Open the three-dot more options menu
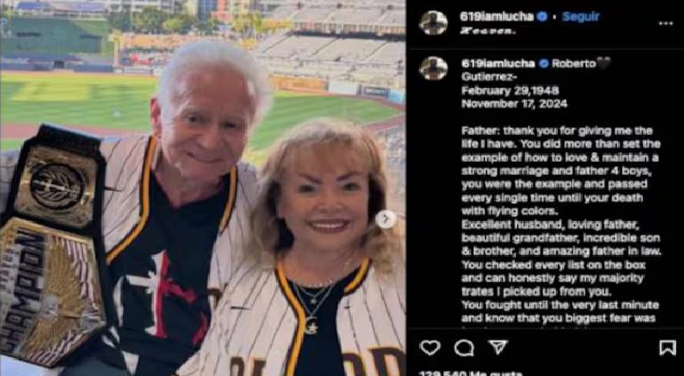The height and width of the screenshot is (376, 684). click(x=665, y=24)
